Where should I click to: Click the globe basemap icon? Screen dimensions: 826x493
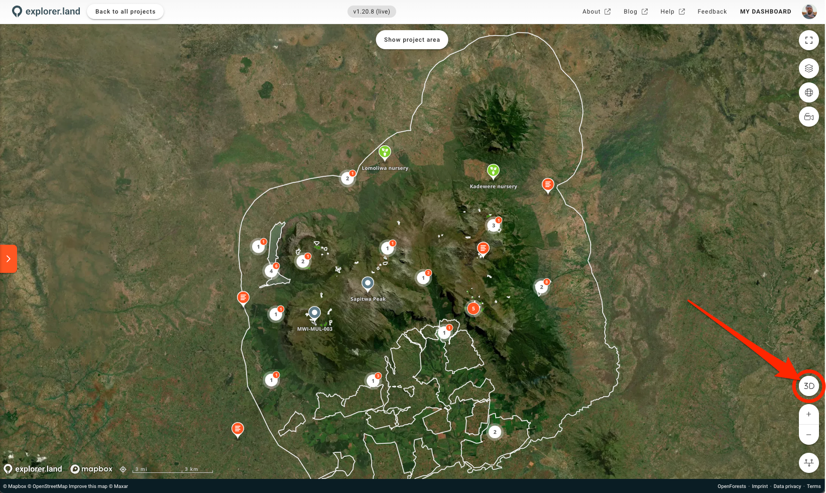[x=808, y=92]
